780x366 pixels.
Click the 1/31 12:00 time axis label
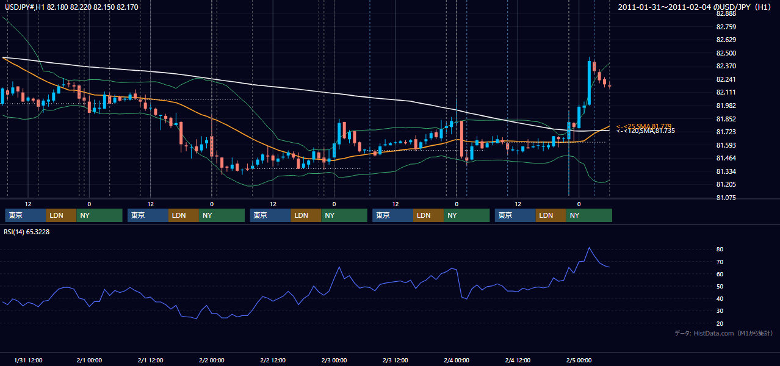(28, 361)
